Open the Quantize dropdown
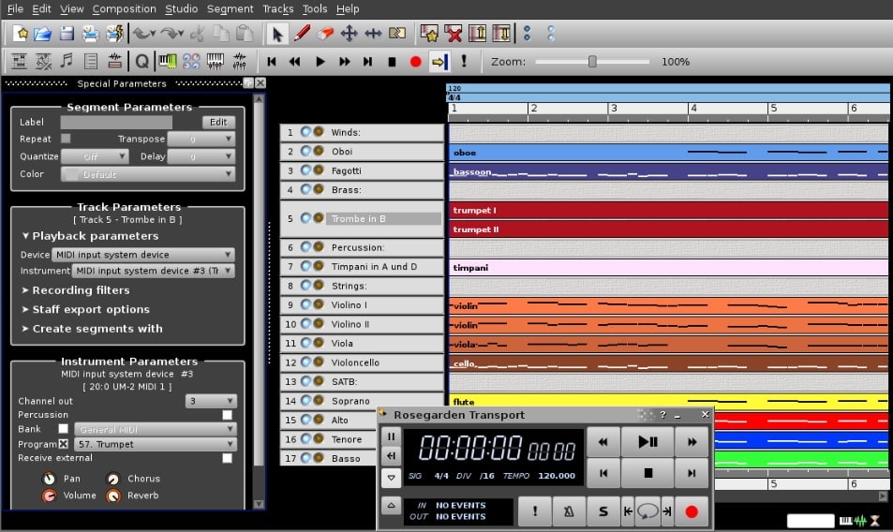893x532 pixels. (x=95, y=156)
